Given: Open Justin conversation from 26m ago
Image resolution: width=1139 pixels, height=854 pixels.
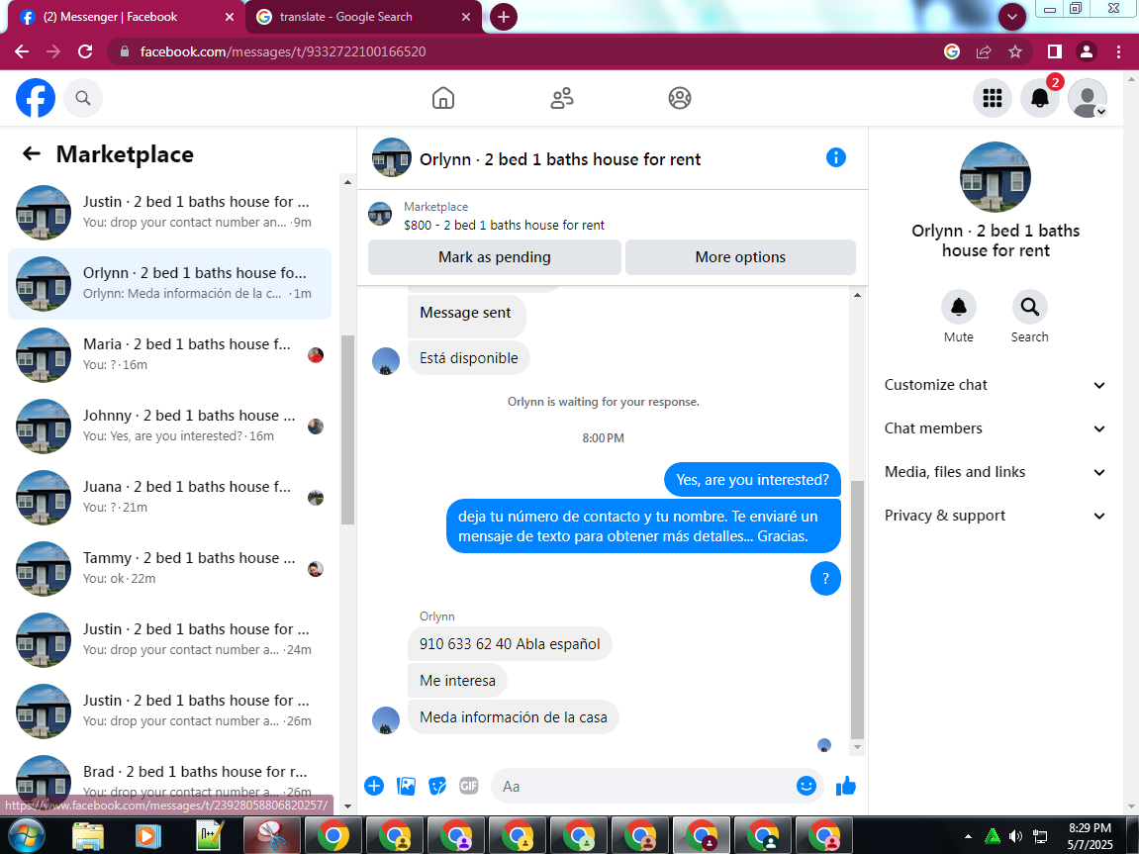Looking at the screenshot, I should 169,711.
